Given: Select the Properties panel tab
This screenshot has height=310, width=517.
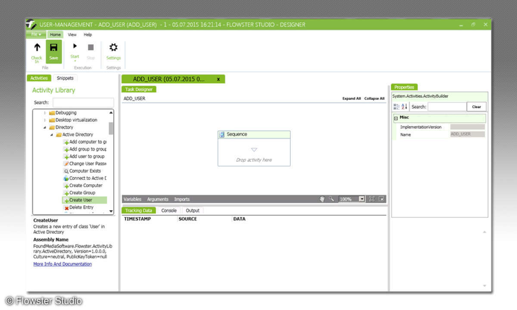Looking at the screenshot, I should [x=404, y=87].
